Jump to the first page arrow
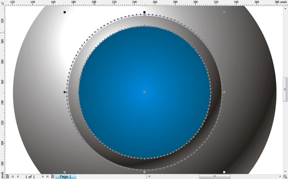Screen dimensions: 288x179 tap(12, 177)
